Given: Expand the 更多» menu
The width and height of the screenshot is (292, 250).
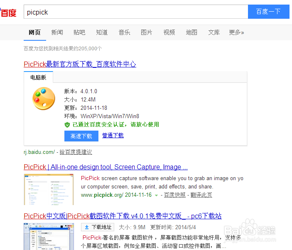Looking at the screenshot, I should 236,32.
